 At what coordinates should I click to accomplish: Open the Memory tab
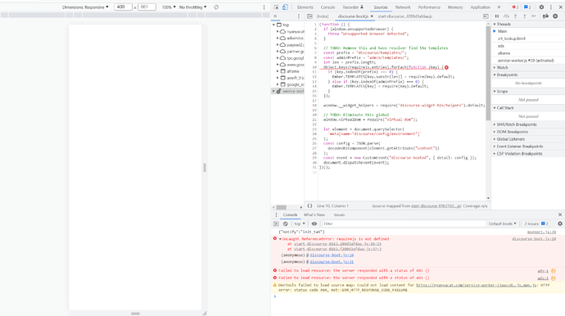(455, 7)
